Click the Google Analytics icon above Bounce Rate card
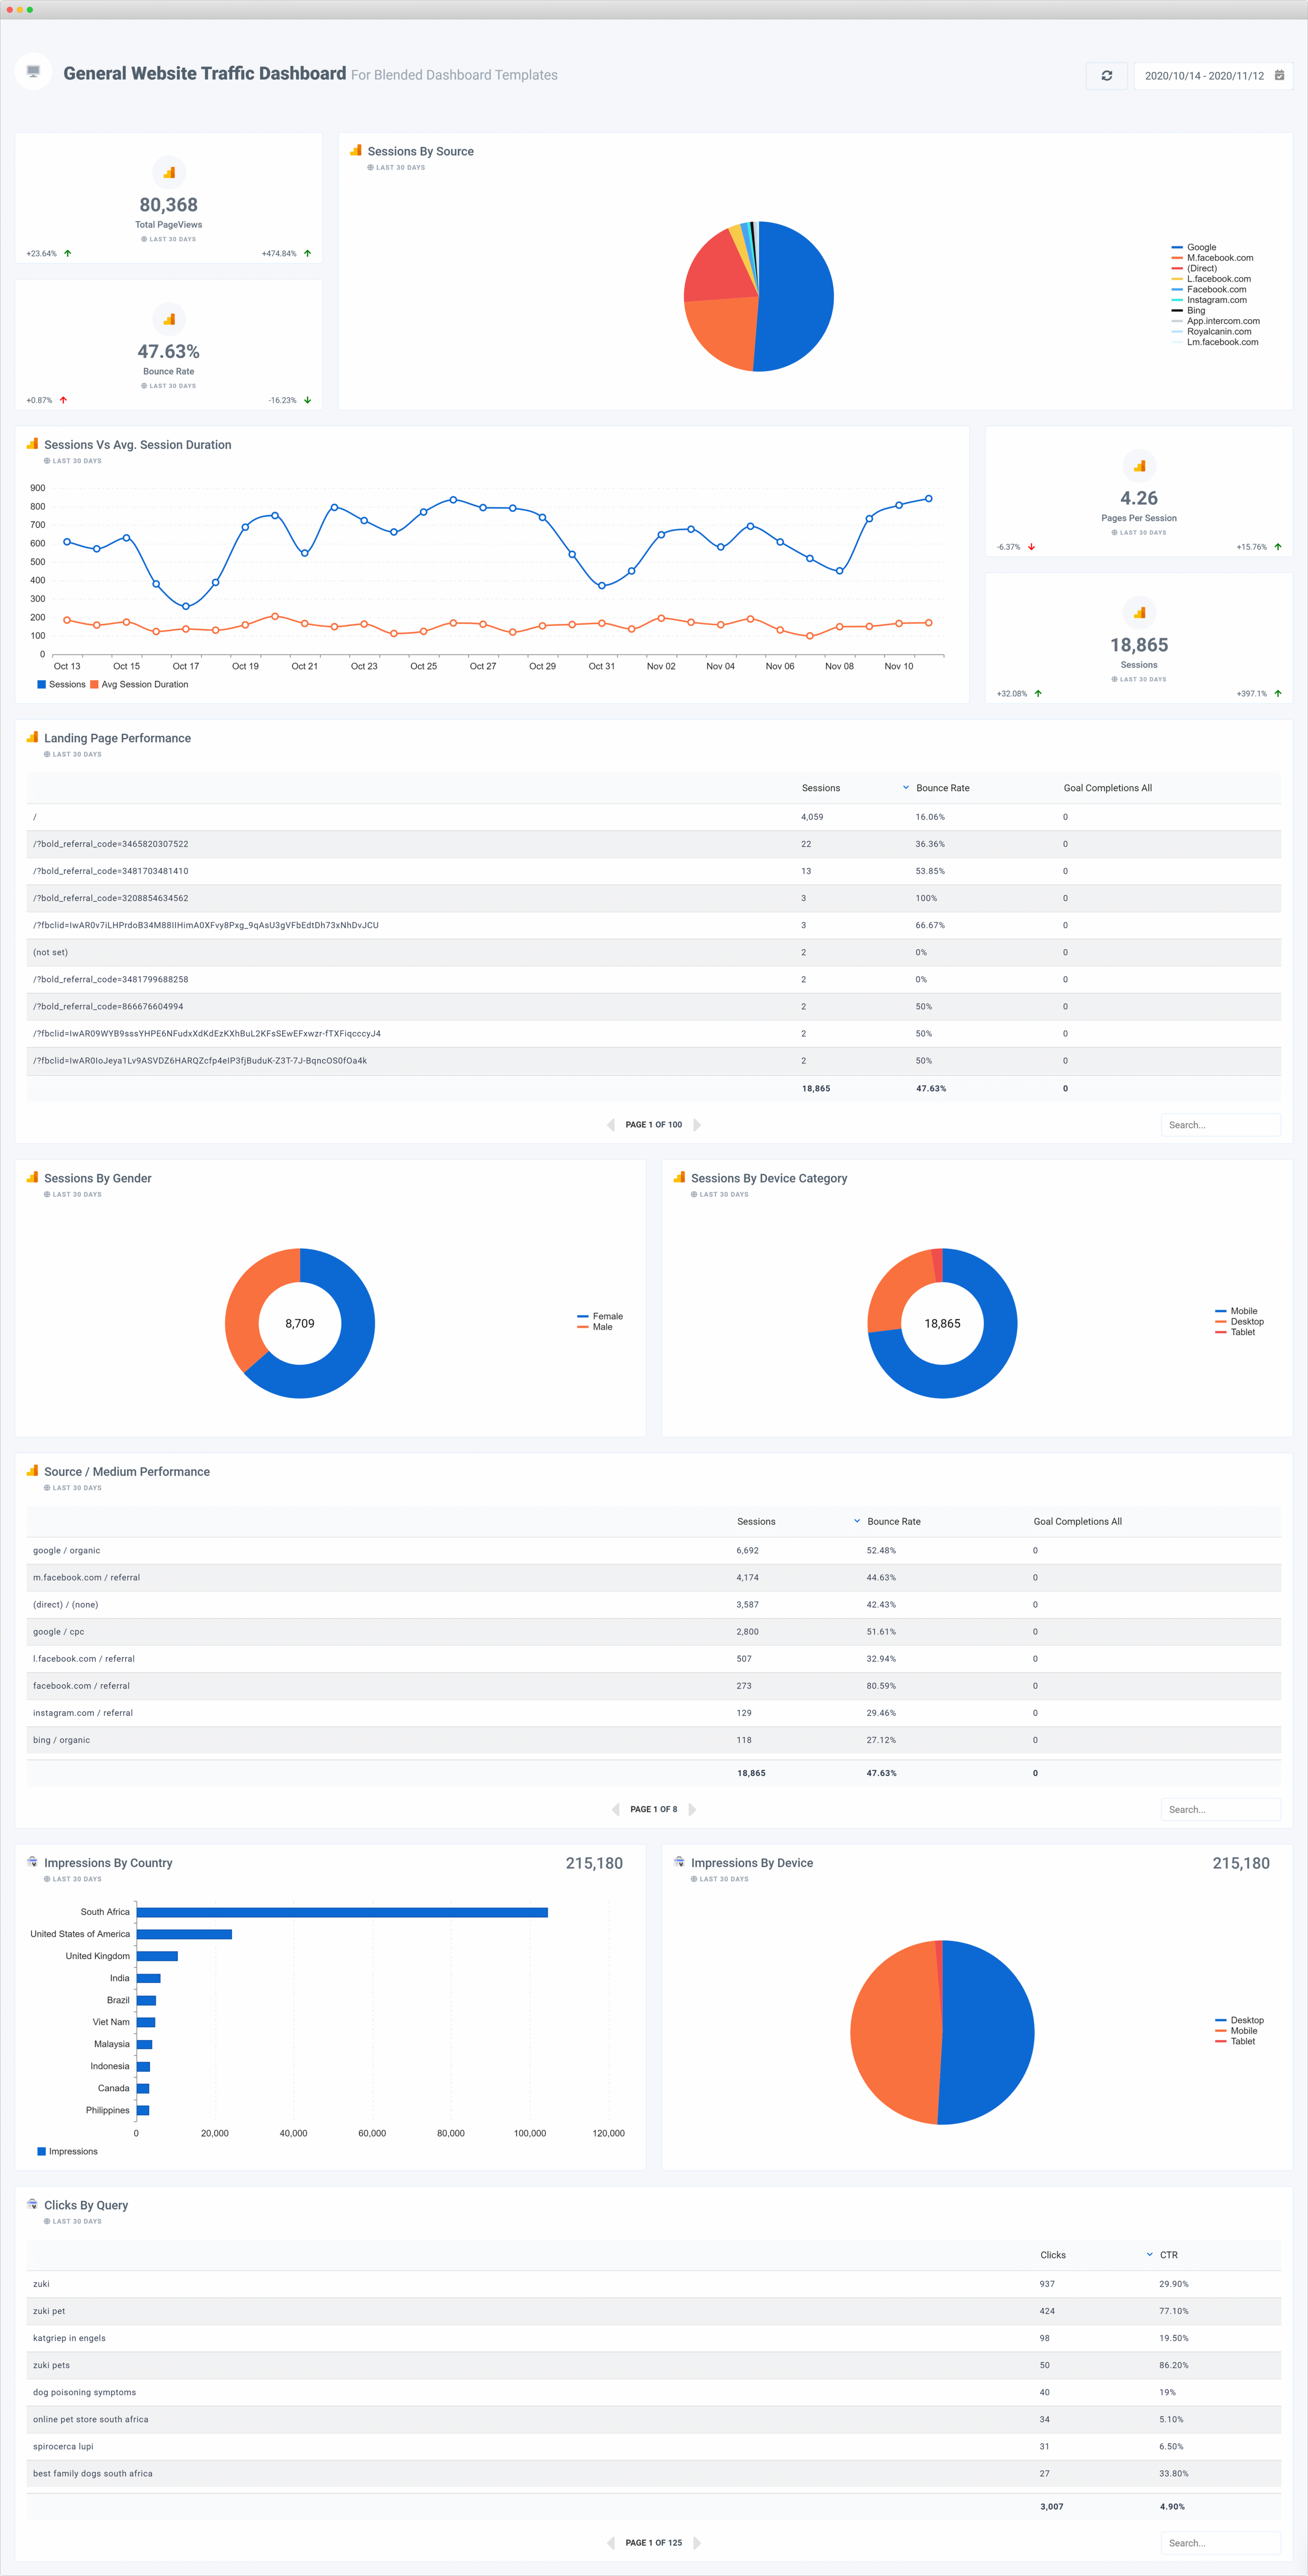Screen dimensions: 1308x2576 [169, 319]
